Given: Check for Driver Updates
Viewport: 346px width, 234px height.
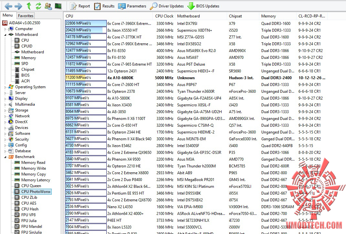Looking at the screenshot, I should [167, 6].
